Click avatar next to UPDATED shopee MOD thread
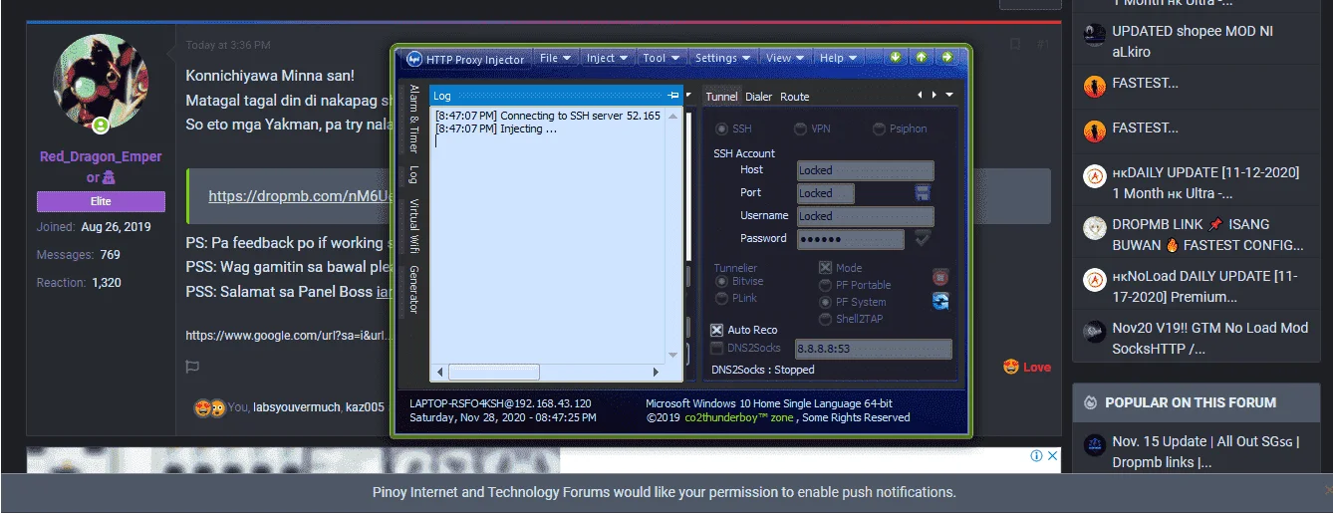Screen dimensions: 1333x513 pos(1095,35)
